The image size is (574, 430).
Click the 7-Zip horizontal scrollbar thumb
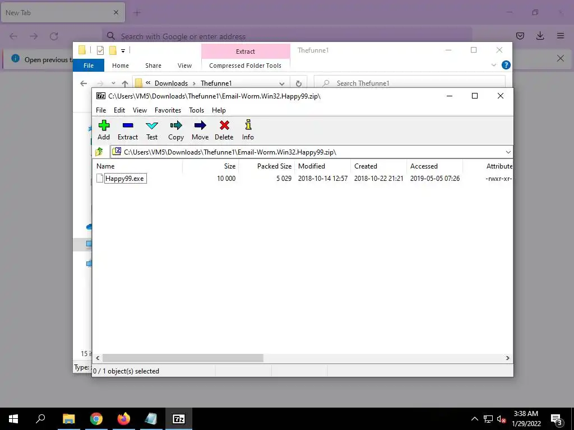183,358
